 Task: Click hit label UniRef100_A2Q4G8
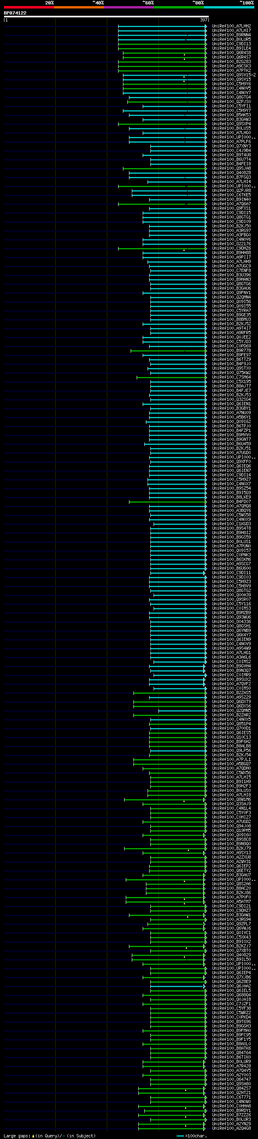[231, 1128]
